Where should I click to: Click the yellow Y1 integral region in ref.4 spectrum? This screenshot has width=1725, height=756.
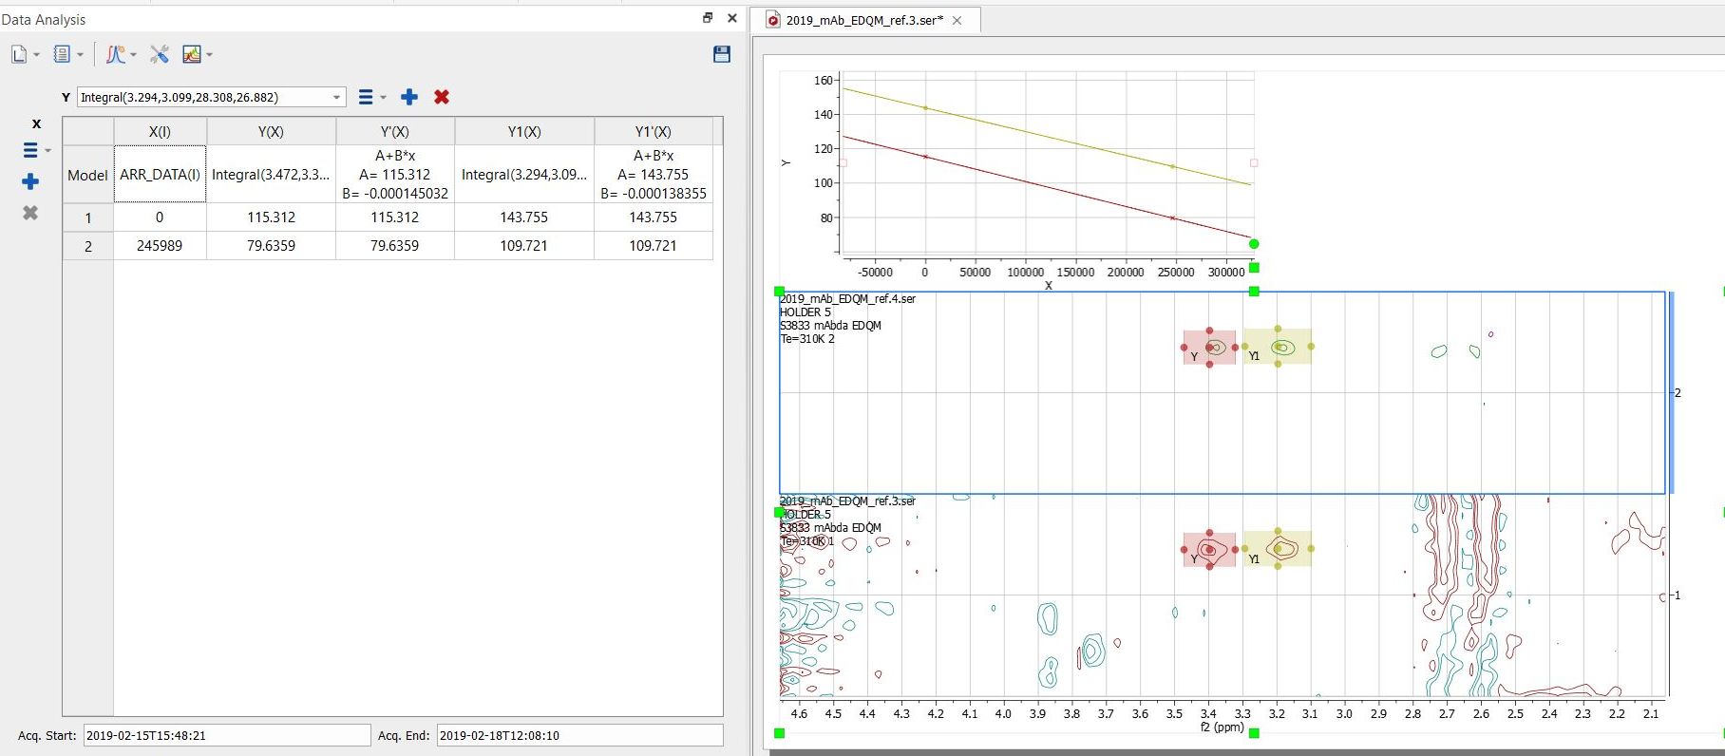tap(1278, 347)
